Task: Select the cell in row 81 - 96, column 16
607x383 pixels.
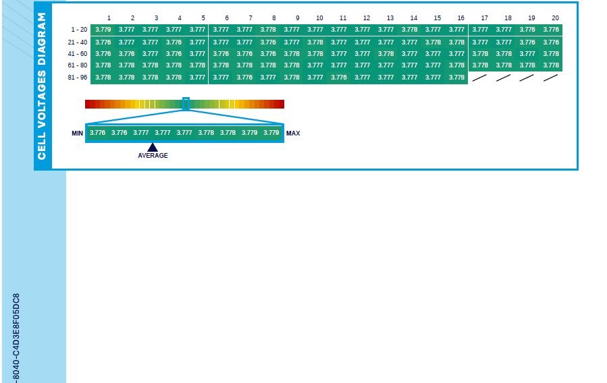Action: pyautogui.click(x=457, y=78)
